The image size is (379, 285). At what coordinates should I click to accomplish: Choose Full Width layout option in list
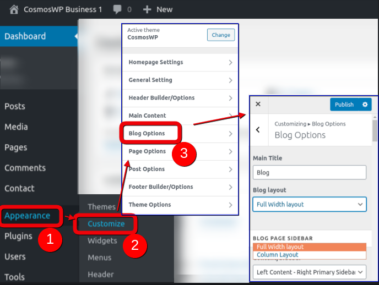pos(310,247)
